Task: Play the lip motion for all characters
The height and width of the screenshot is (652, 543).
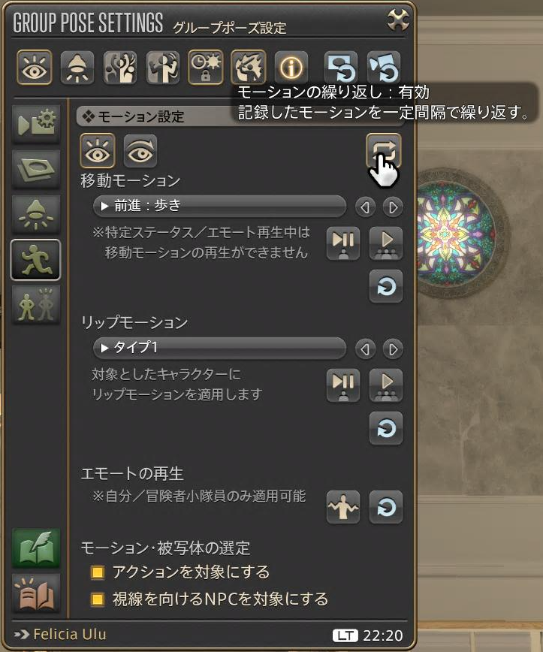Action: tap(386, 385)
